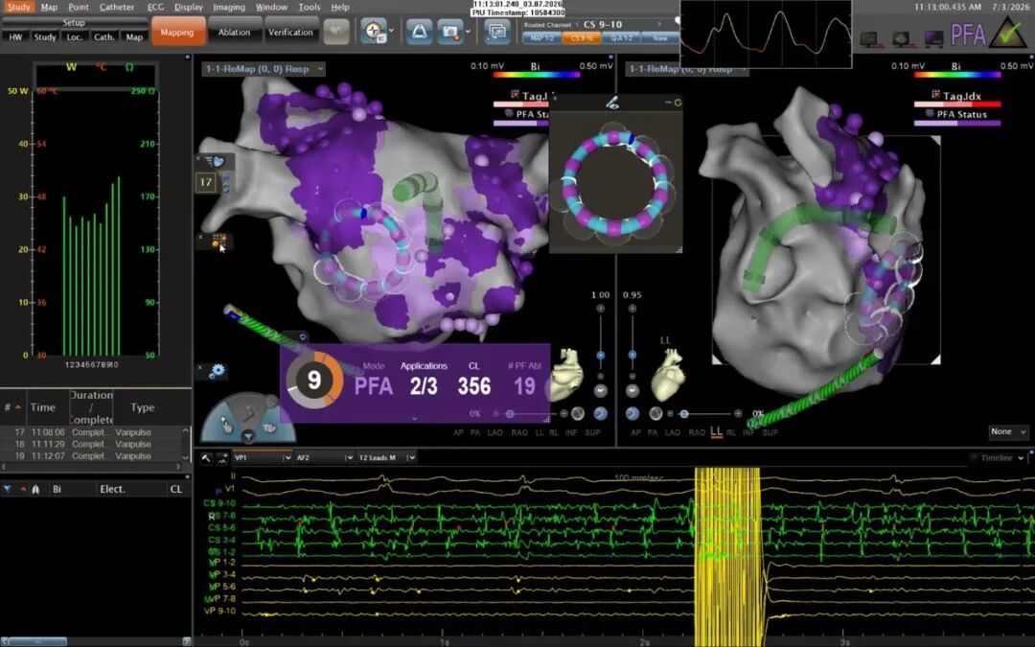Click the PFA system ready checkmark triangle

[x=1008, y=34]
